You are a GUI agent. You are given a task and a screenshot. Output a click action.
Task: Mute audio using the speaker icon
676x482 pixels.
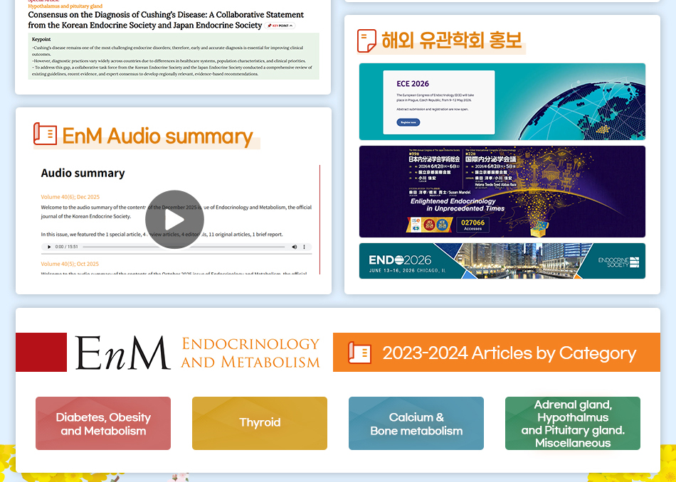pos(294,247)
